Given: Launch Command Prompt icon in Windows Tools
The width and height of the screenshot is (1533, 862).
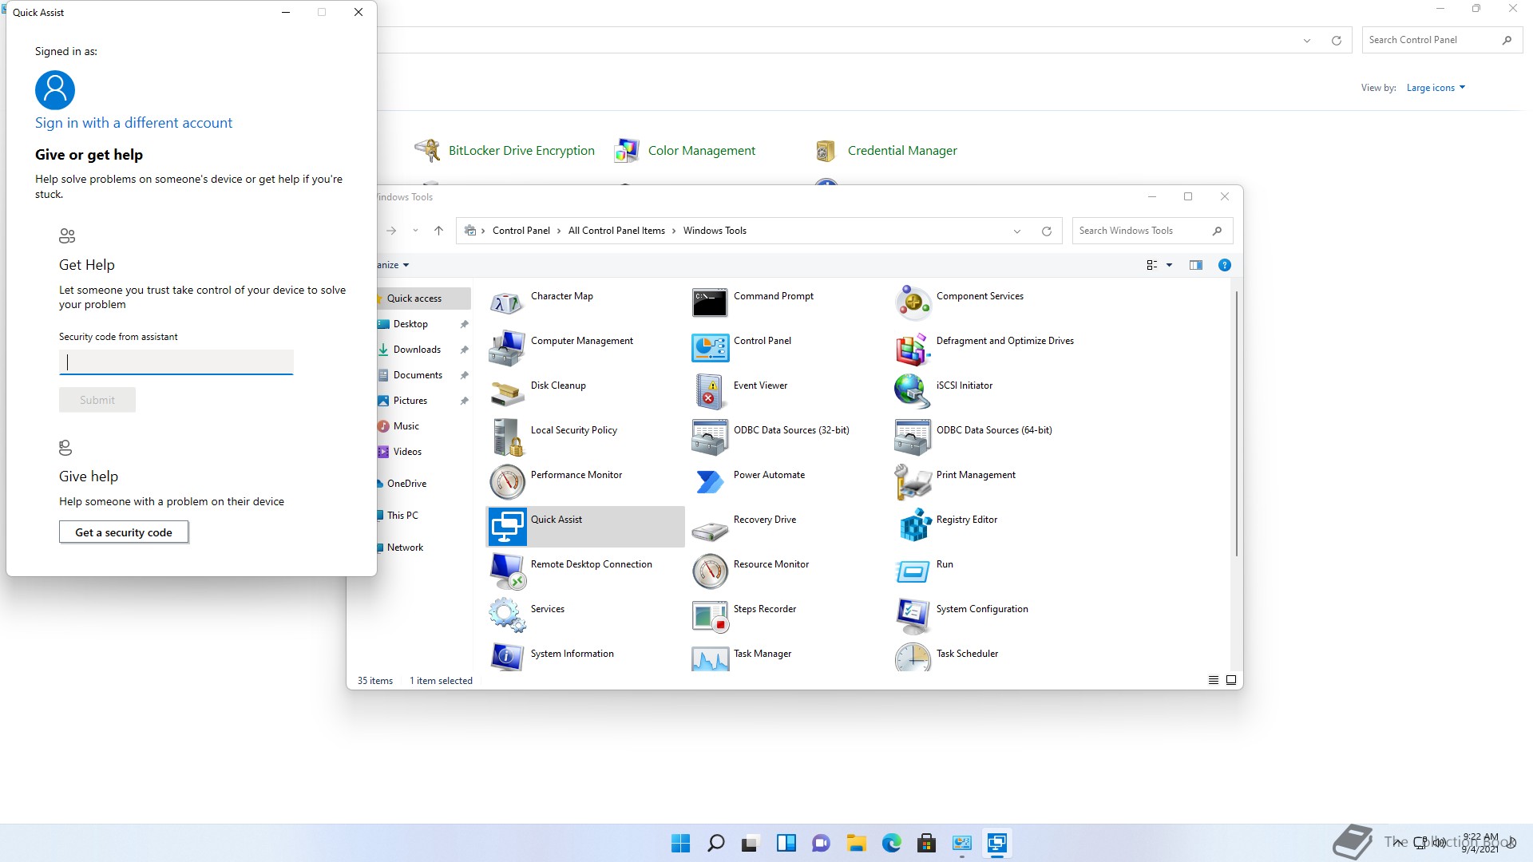Looking at the screenshot, I should pyautogui.click(x=710, y=303).
